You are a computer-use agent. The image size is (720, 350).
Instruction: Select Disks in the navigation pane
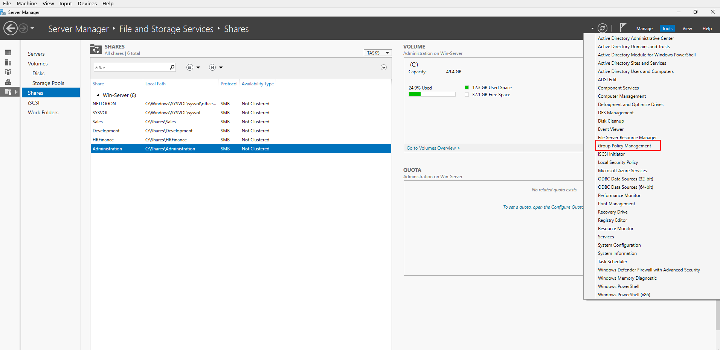click(38, 73)
